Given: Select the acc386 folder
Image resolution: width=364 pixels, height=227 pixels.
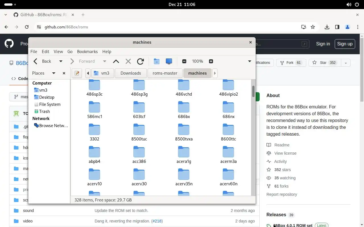Looking at the screenshot, I should coord(139,155).
